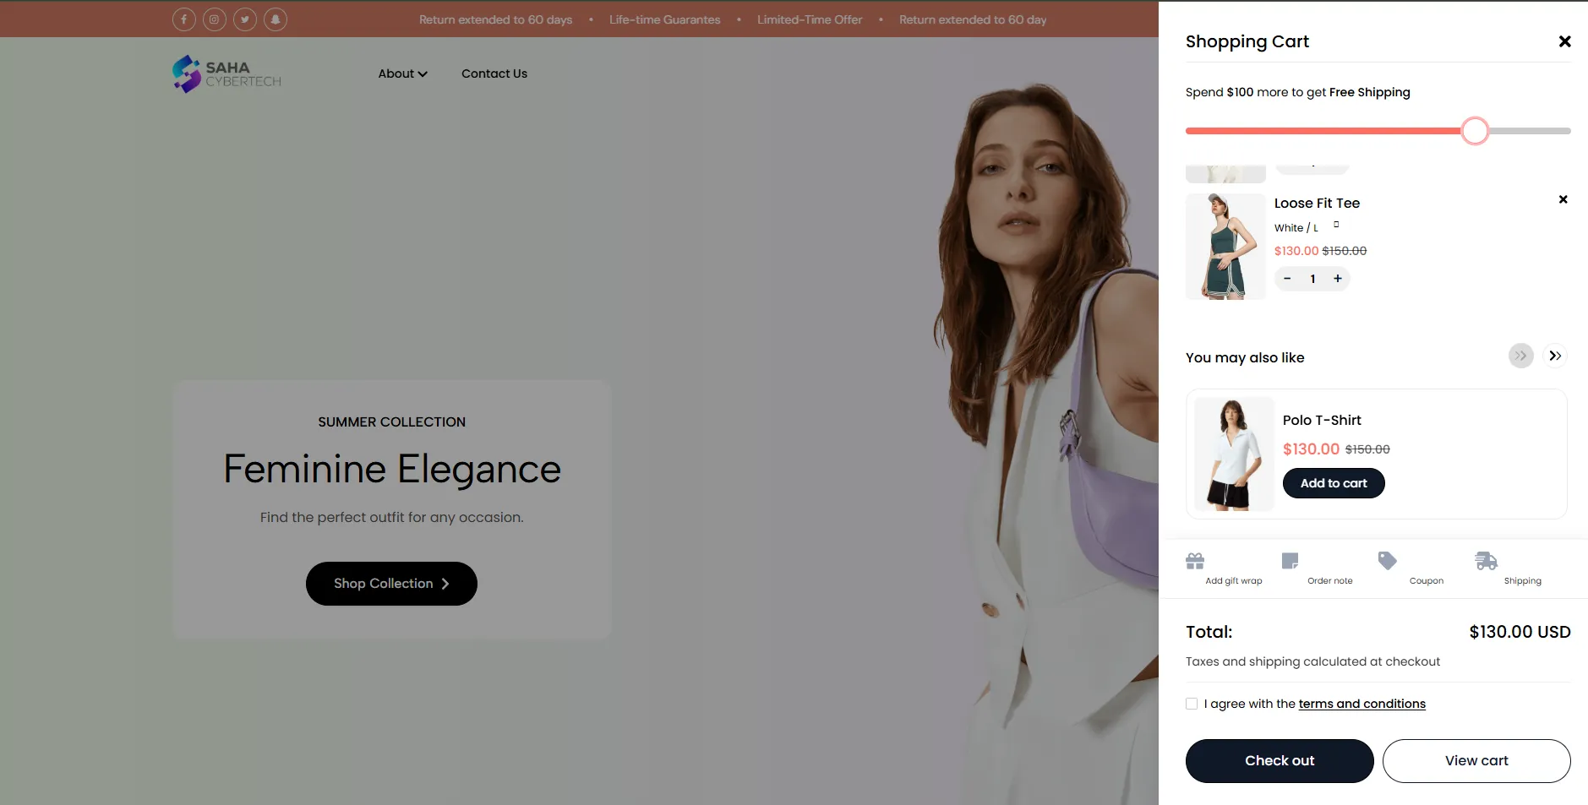
Task: Open the Twitter social icon
Action: pos(245,19)
